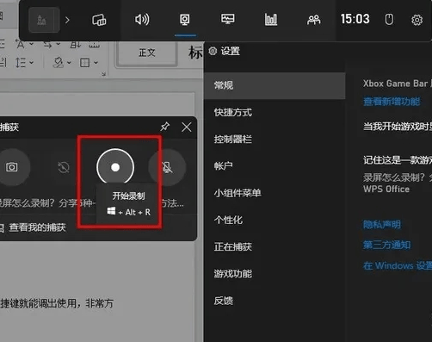Expand the borders dropdown arrow in WPS
This screenshot has height=342, width=432.
[x=96, y=62]
